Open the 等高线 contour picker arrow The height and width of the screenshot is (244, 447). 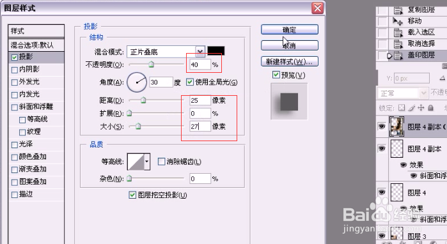click(x=147, y=162)
